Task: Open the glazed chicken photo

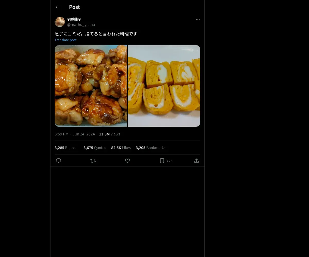Action: click(91, 86)
